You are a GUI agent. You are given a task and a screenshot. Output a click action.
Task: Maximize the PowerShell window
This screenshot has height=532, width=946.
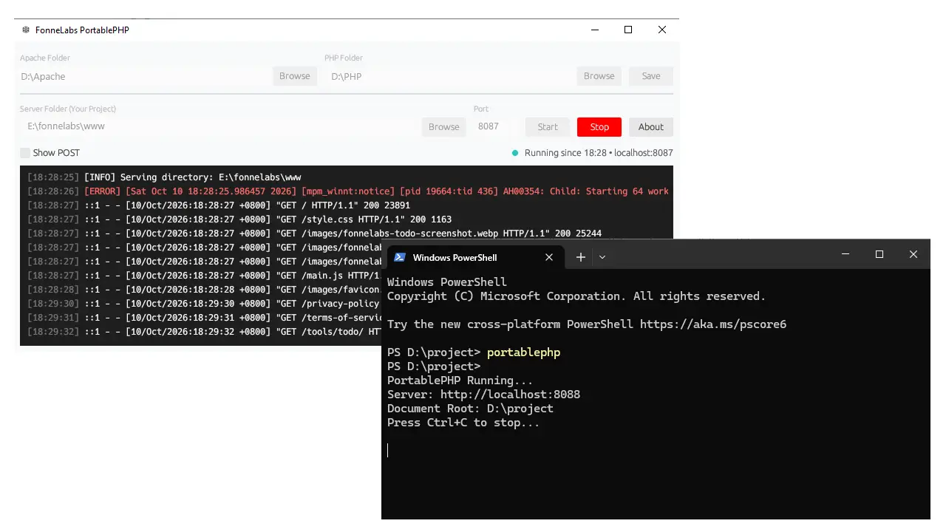coord(879,254)
